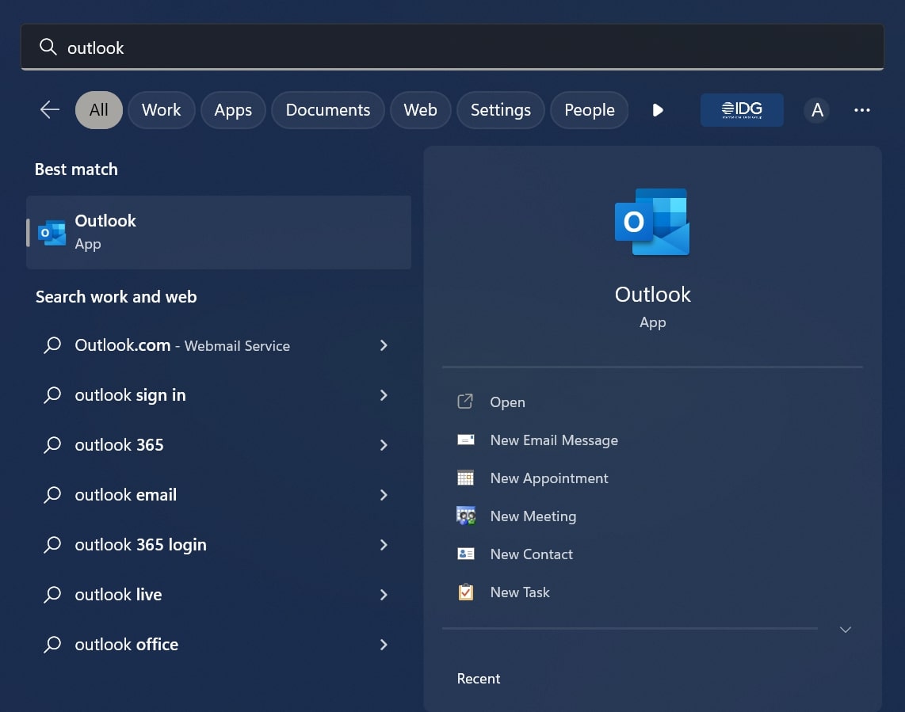The width and height of the screenshot is (905, 712).
Task: Switch to the Apps filter tab
Action: tap(233, 109)
